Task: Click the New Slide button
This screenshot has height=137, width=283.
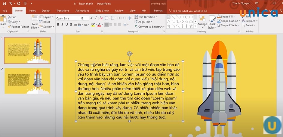Action: pos(35,22)
